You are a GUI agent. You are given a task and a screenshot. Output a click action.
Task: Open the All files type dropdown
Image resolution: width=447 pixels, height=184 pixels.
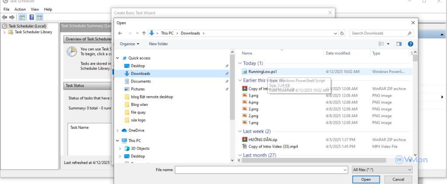382,170
